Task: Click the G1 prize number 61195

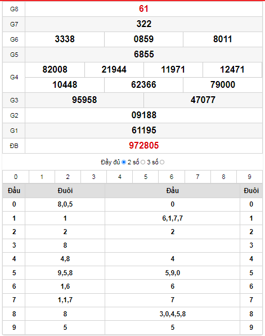Action: pyautogui.click(x=143, y=130)
